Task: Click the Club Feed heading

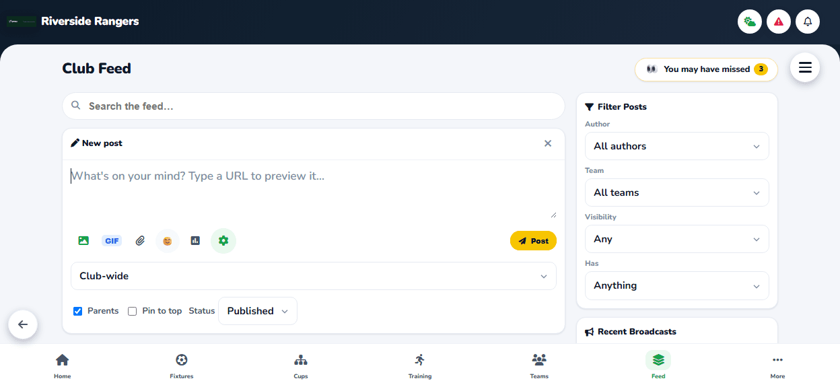Action: (x=97, y=69)
